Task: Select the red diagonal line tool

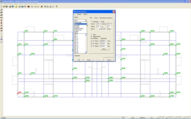Action: click(2, 25)
